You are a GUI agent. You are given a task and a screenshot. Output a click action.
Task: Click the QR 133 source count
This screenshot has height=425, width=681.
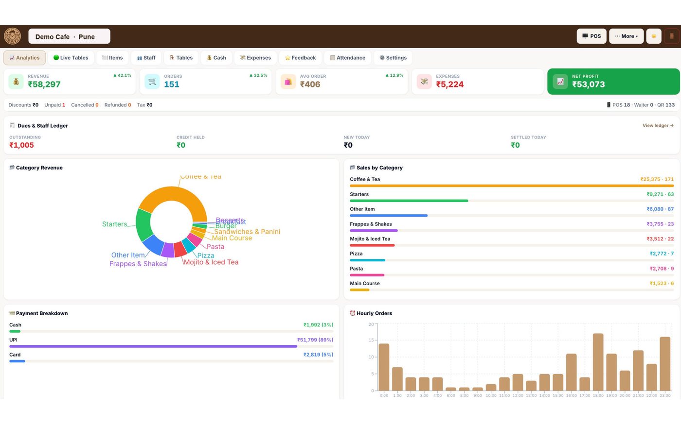[666, 105]
